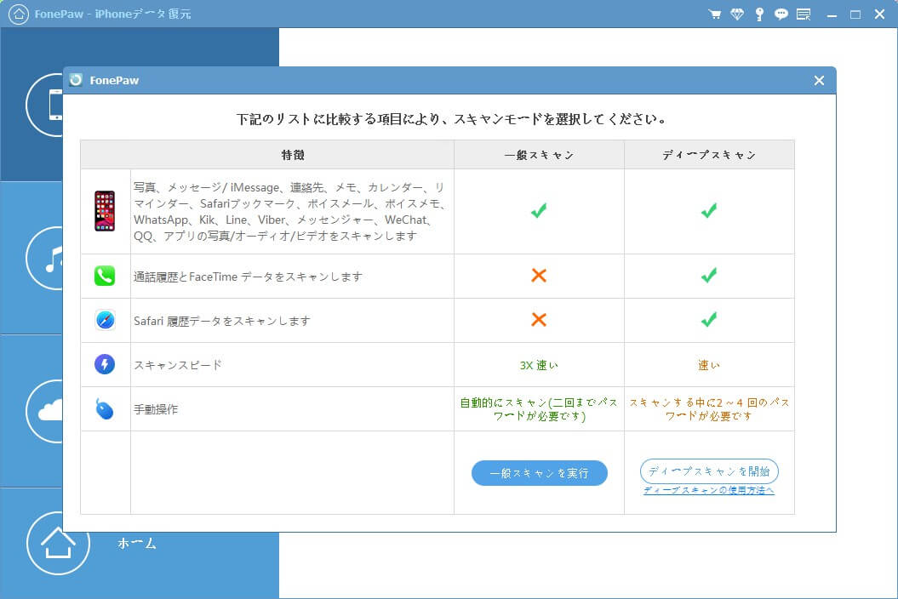898x599 pixels.
Task: Click green checkmark in Safari history row
Action: pos(709,320)
